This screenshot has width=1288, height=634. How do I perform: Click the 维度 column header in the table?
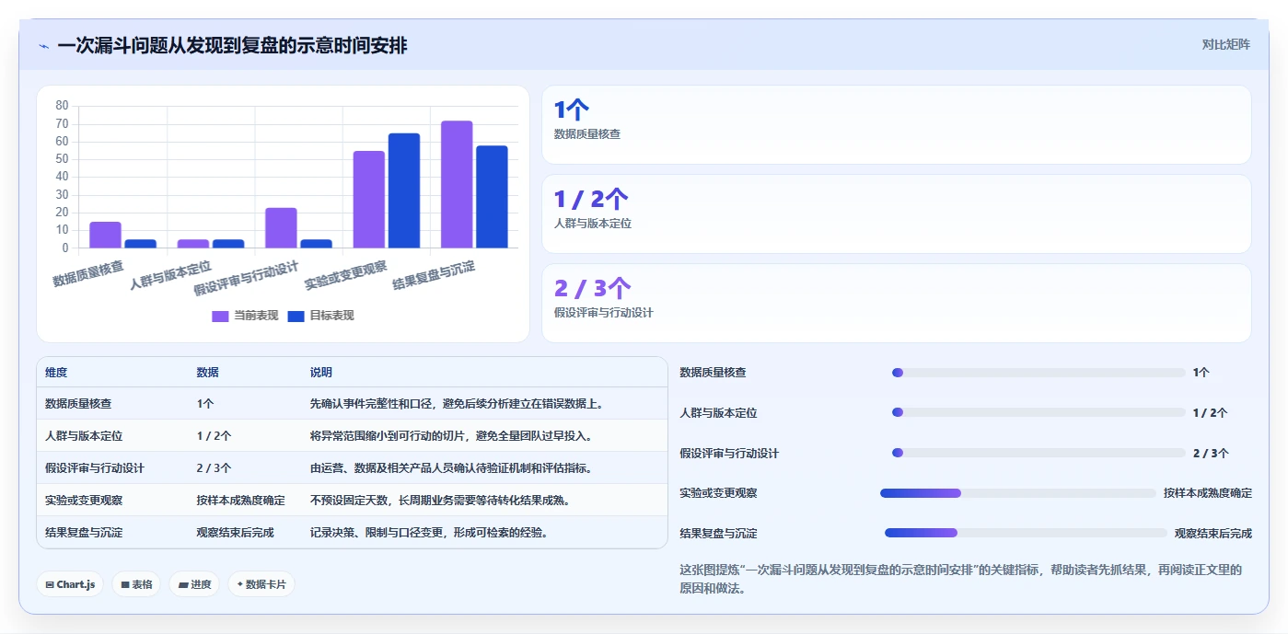56,373
